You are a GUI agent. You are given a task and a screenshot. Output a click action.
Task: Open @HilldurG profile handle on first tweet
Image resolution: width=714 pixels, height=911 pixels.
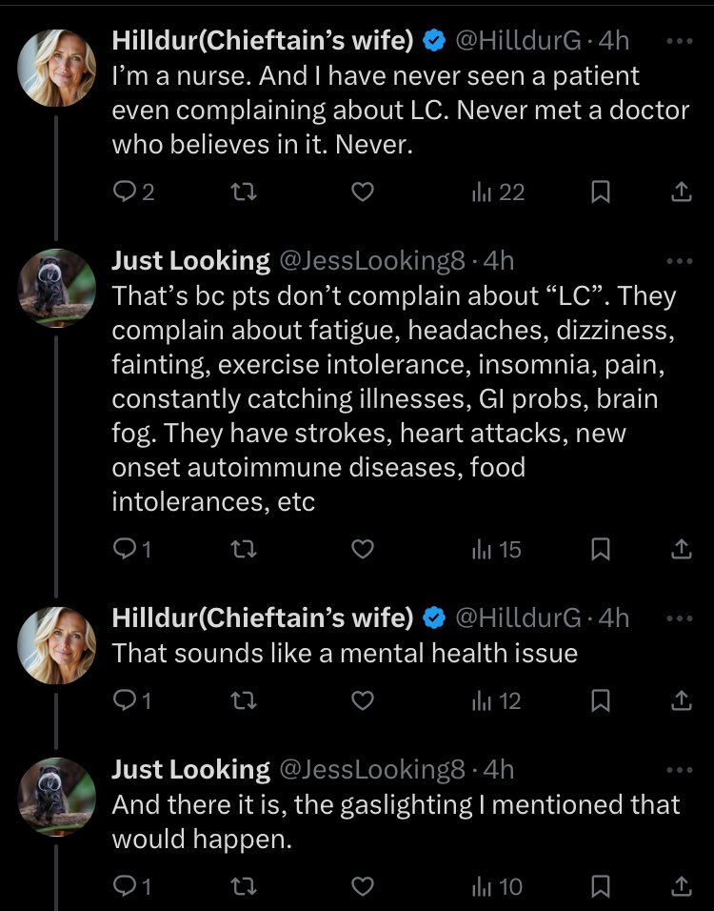click(518, 41)
